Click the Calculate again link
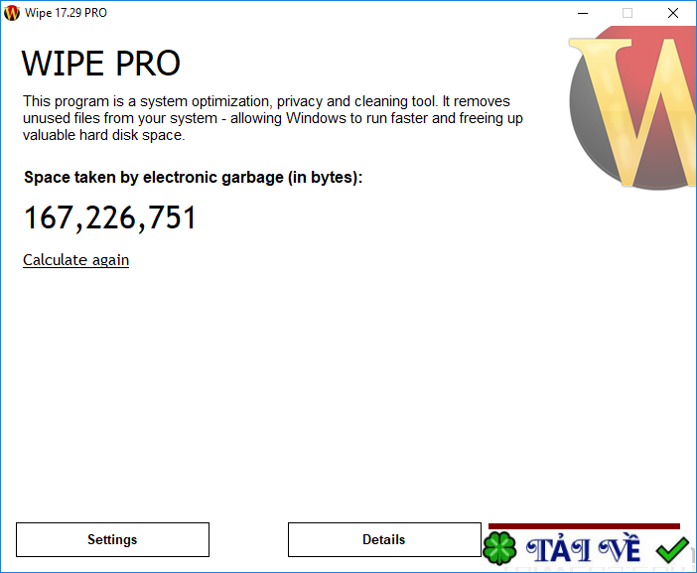Image resolution: width=697 pixels, height=573 pixels. tap(76, 260)
